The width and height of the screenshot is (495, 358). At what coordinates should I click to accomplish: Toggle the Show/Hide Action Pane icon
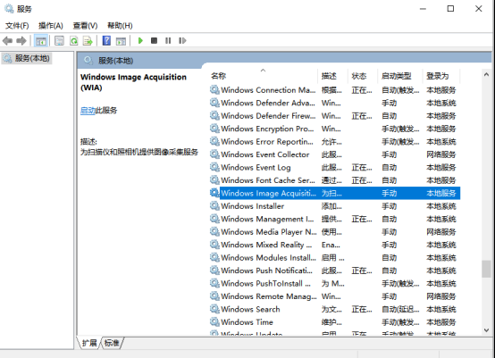coord(121,41)
